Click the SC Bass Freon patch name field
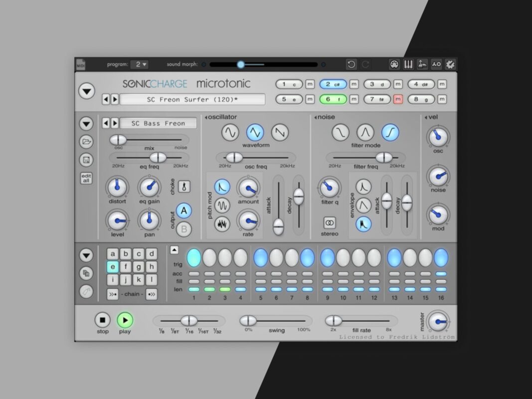Viewport: 532px width, 399px height. [159, 123]
